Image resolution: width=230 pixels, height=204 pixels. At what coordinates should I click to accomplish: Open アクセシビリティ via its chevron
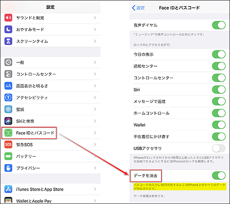(x=95, y=98)
